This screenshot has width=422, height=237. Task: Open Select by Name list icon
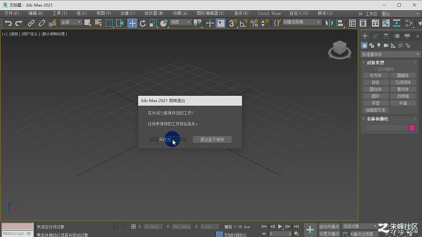tap(98, 23)
